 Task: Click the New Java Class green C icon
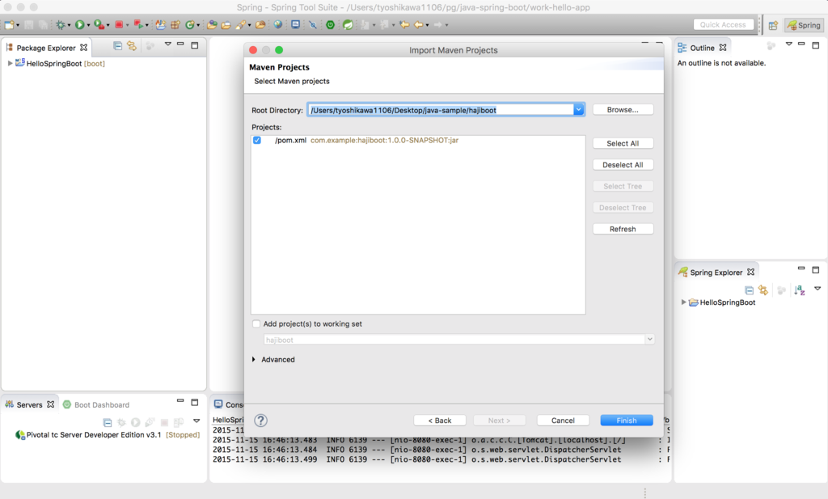190,25
